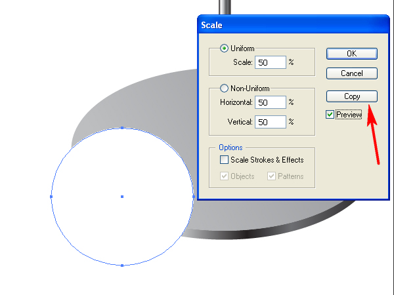This screenshot has height=295, width=394.
Task: Click the circle's bottom anchor point
Action: tap(122, 265)
